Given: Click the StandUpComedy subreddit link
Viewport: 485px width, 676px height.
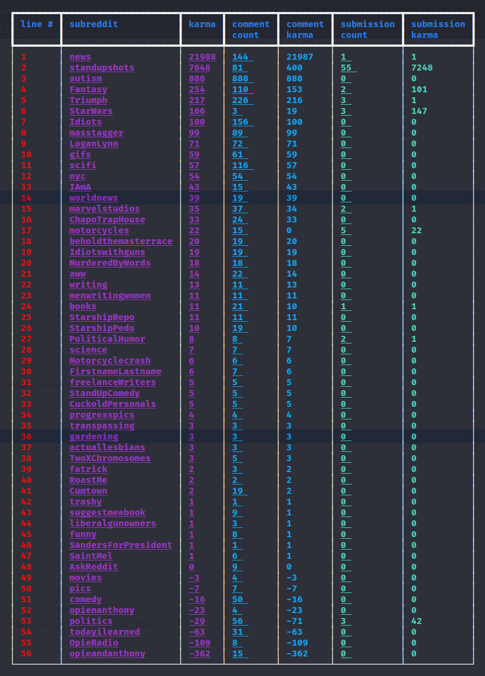Looking at the screenshot, I should 105,393.
